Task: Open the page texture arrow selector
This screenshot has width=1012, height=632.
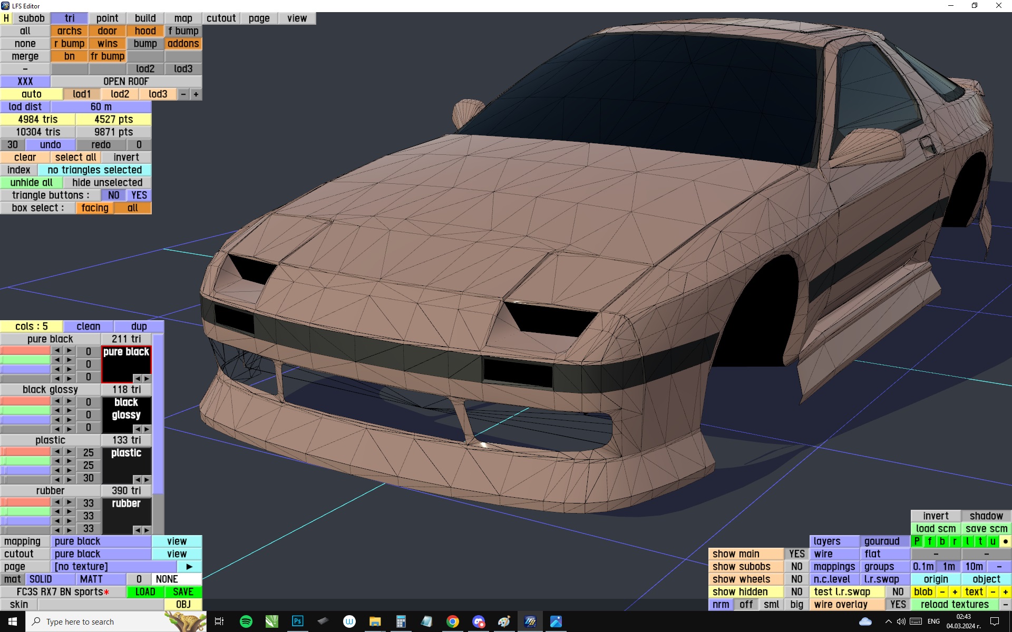Action: pyautogui.click(x=189, y=566)
